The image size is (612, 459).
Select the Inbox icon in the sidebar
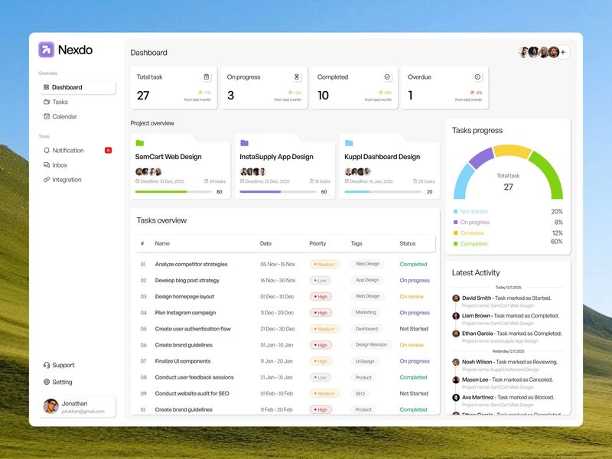(x=47, y=164)
